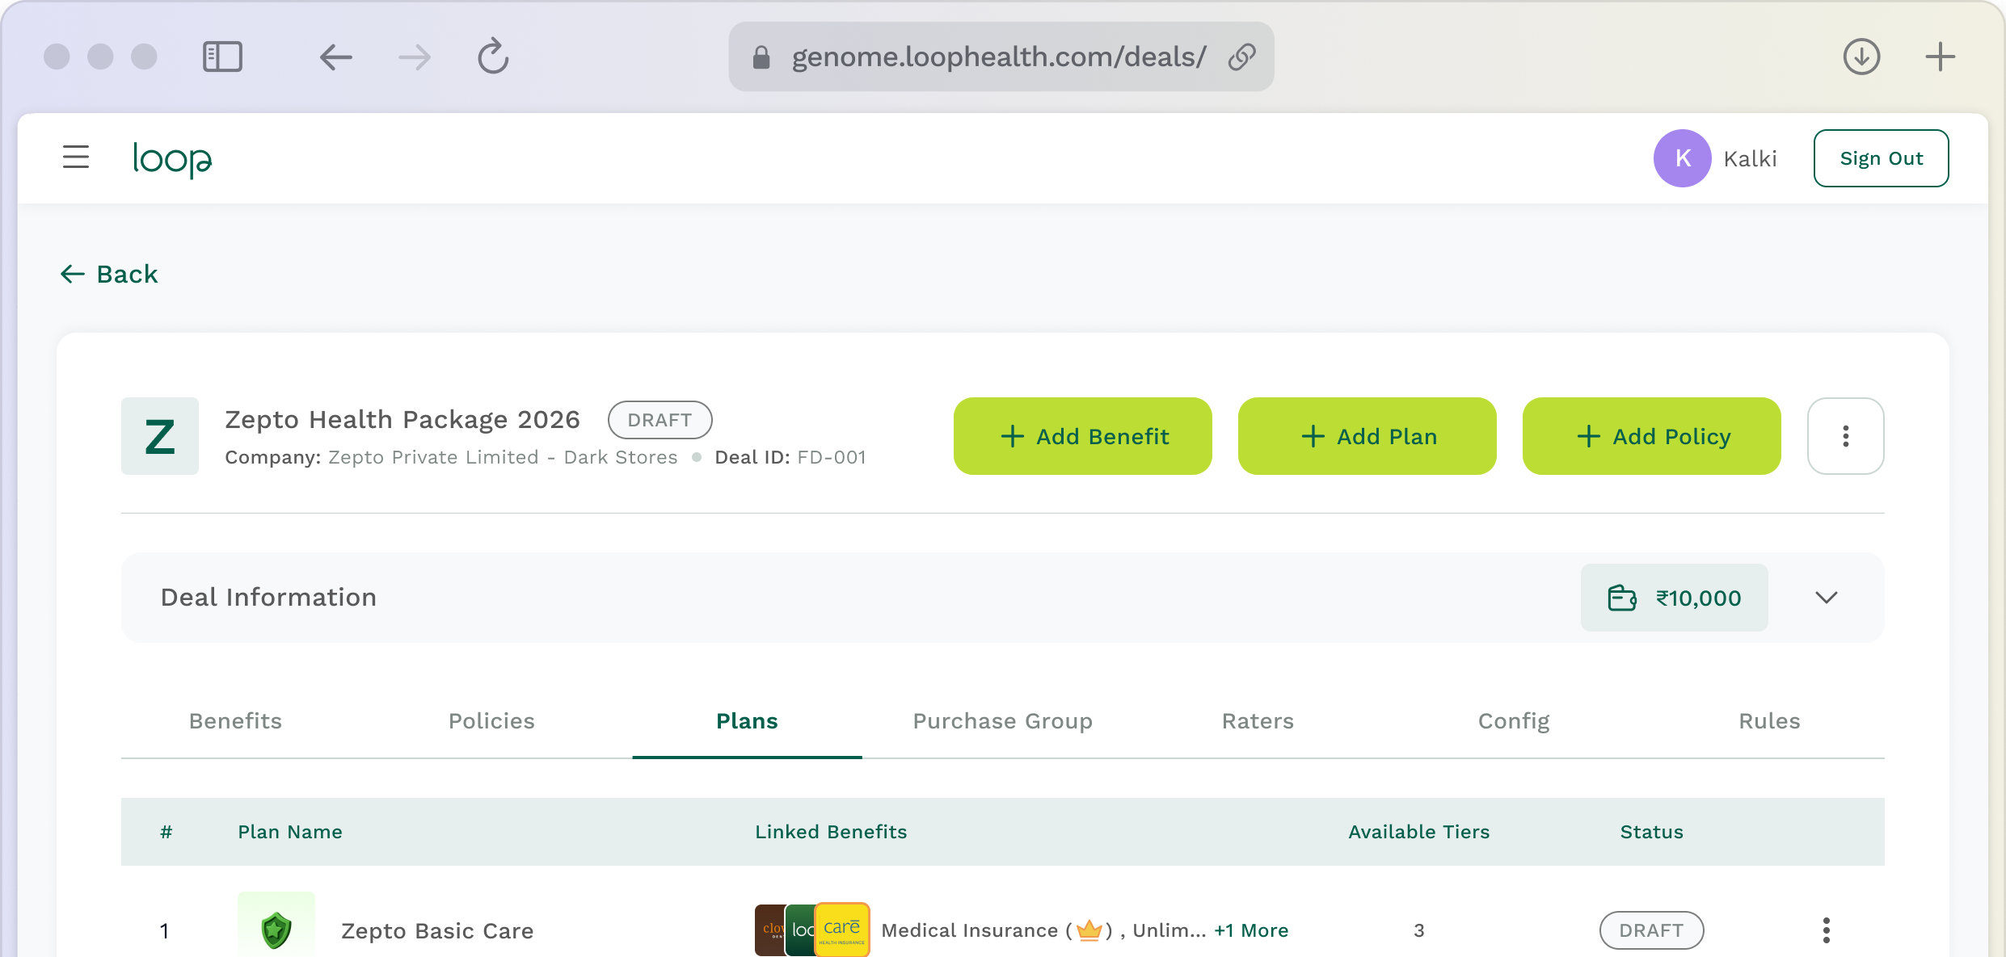2006x957 pixels.
Task: Click the Zepto Health Package 2026 title
Action: [x=402, y=419]
